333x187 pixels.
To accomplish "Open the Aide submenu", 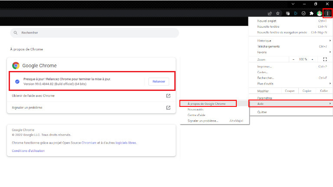I will point(291,104).
